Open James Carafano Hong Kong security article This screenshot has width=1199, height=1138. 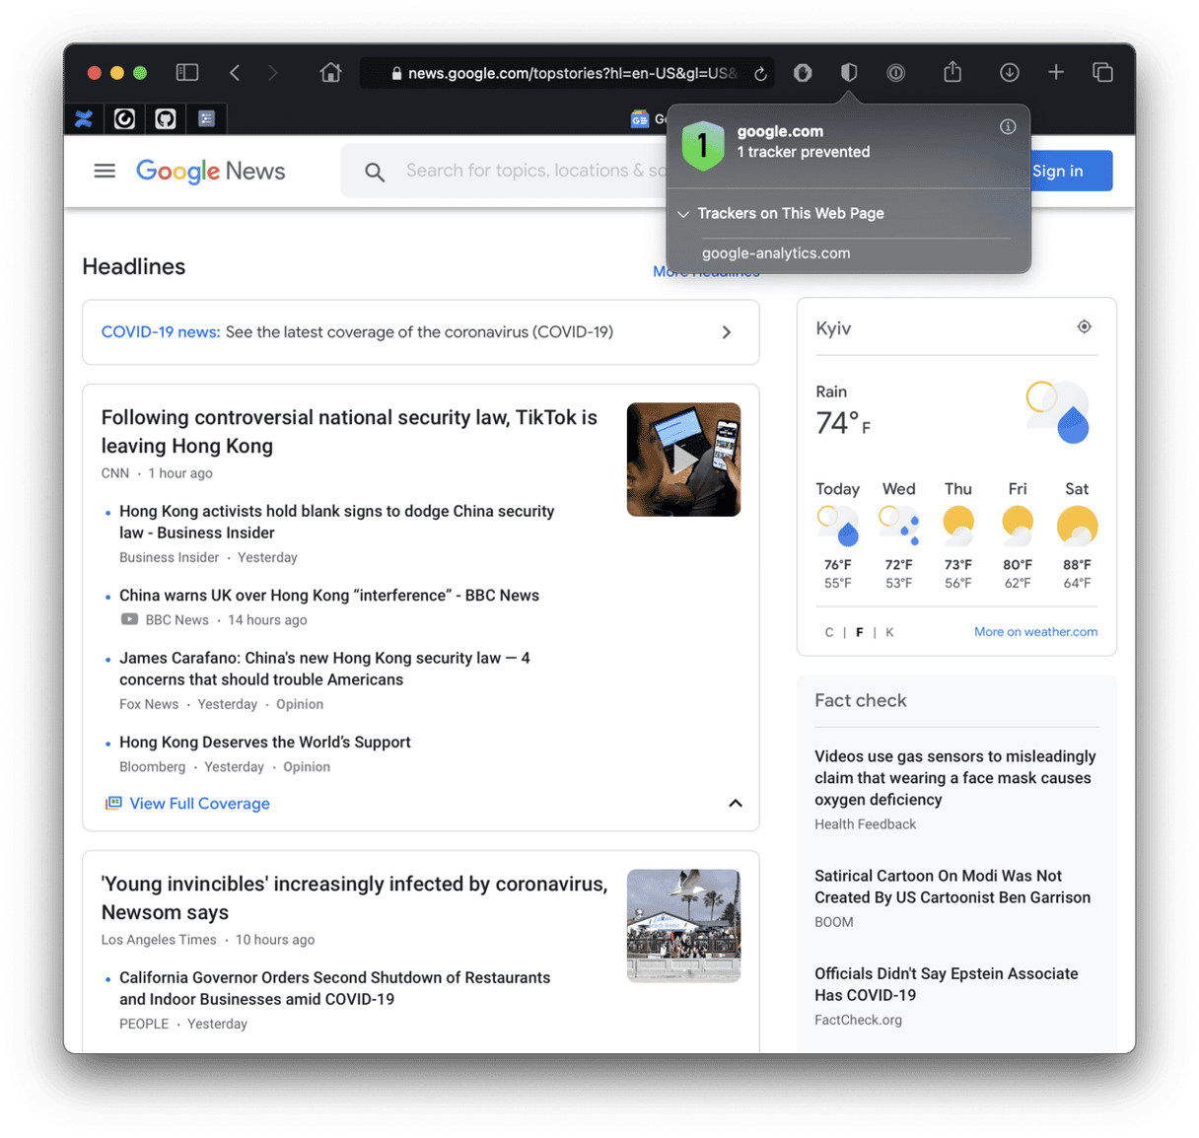(x=324, y=669)
